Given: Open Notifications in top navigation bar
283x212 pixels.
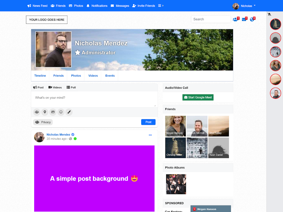Looking at the screenshot, I should click(x=97, y=6).
